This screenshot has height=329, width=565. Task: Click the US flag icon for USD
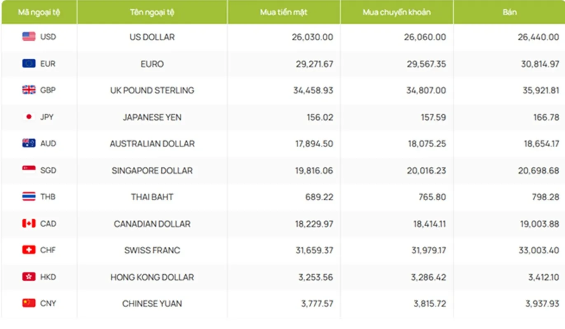click(29, 37)
